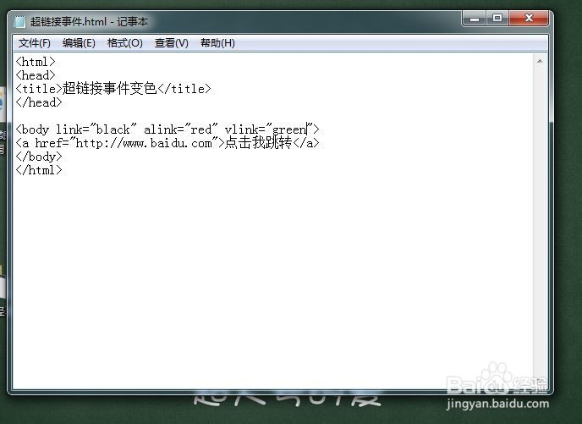Click the scrollbar up arrow

click(x=540, y=61)
